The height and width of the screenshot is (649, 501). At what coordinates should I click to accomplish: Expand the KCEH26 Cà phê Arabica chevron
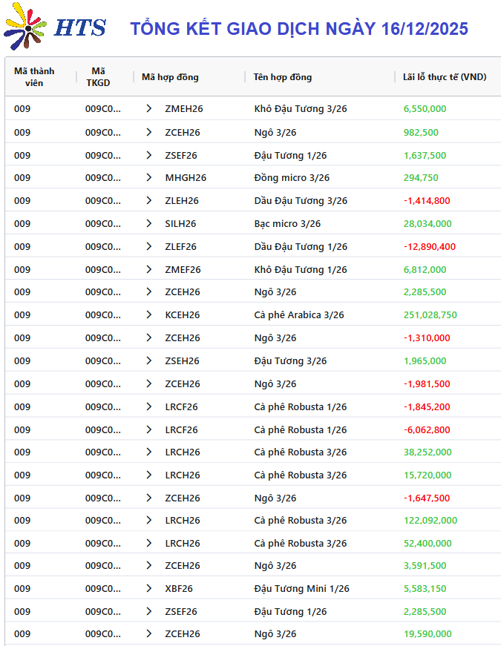click(149, 315)
